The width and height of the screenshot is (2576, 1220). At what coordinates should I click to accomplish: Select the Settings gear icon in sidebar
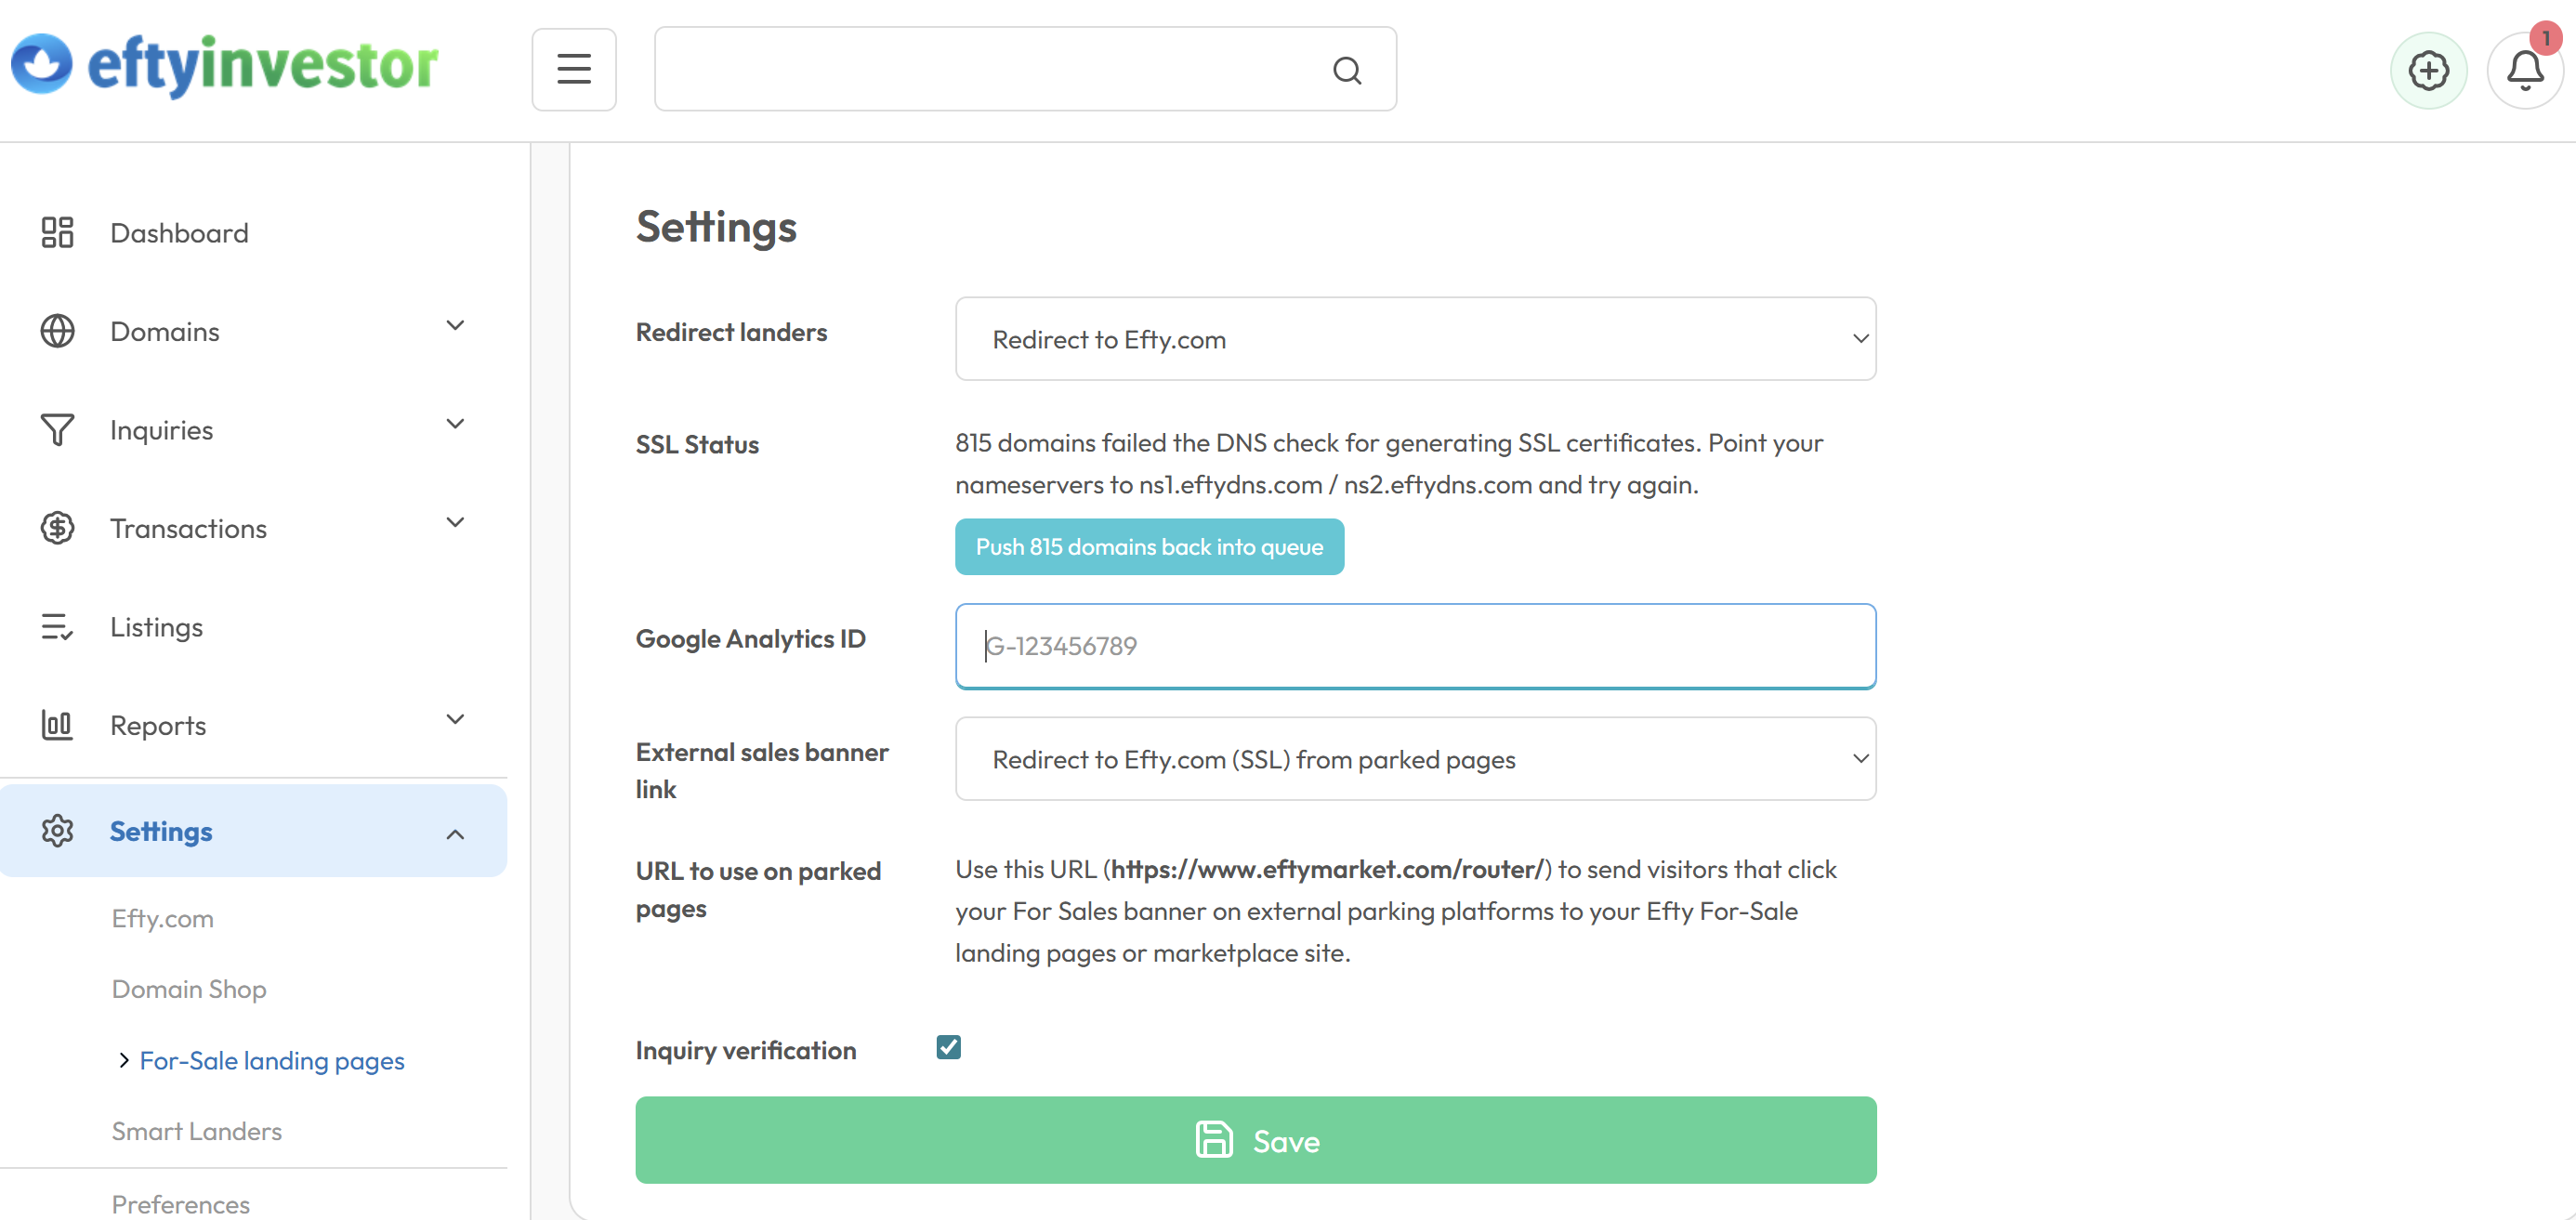57,830
